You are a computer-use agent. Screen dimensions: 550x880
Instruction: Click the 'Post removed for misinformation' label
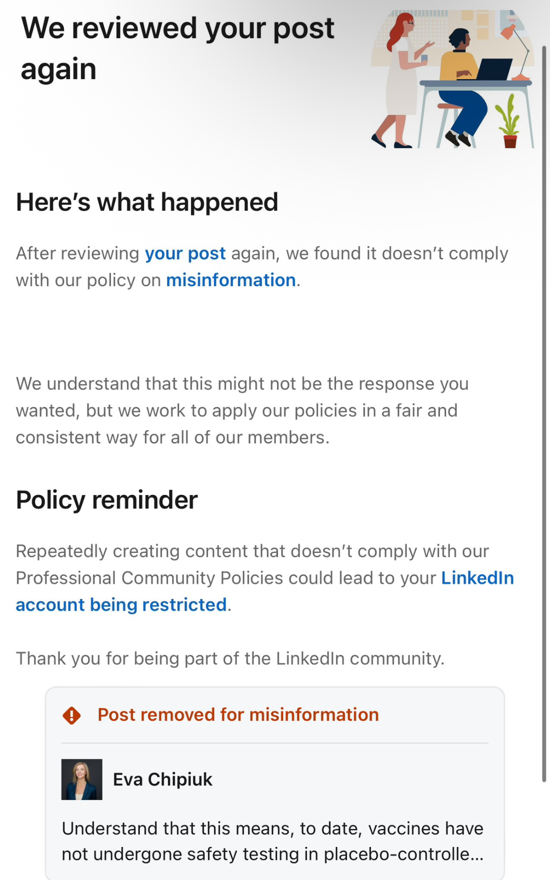click(238, 715)
